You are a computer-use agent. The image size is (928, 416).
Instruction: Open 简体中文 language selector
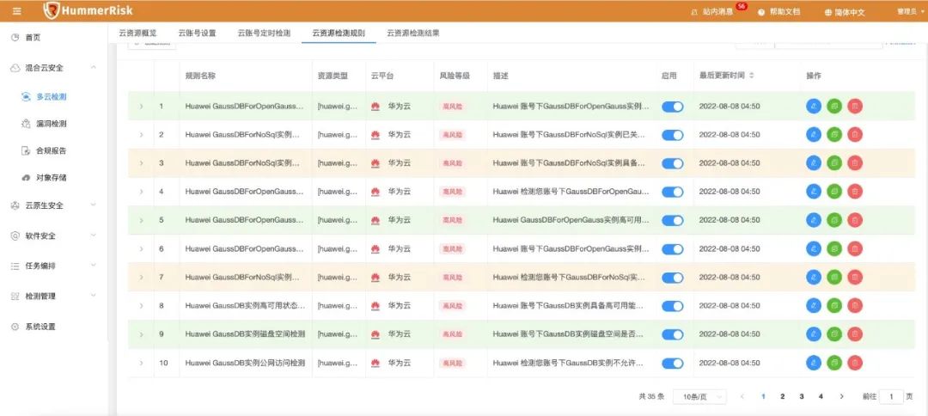coord(845,11)
